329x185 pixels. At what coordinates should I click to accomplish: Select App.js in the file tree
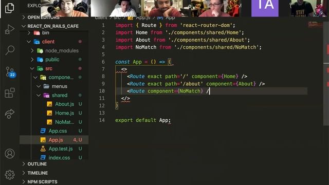[56, 140]
